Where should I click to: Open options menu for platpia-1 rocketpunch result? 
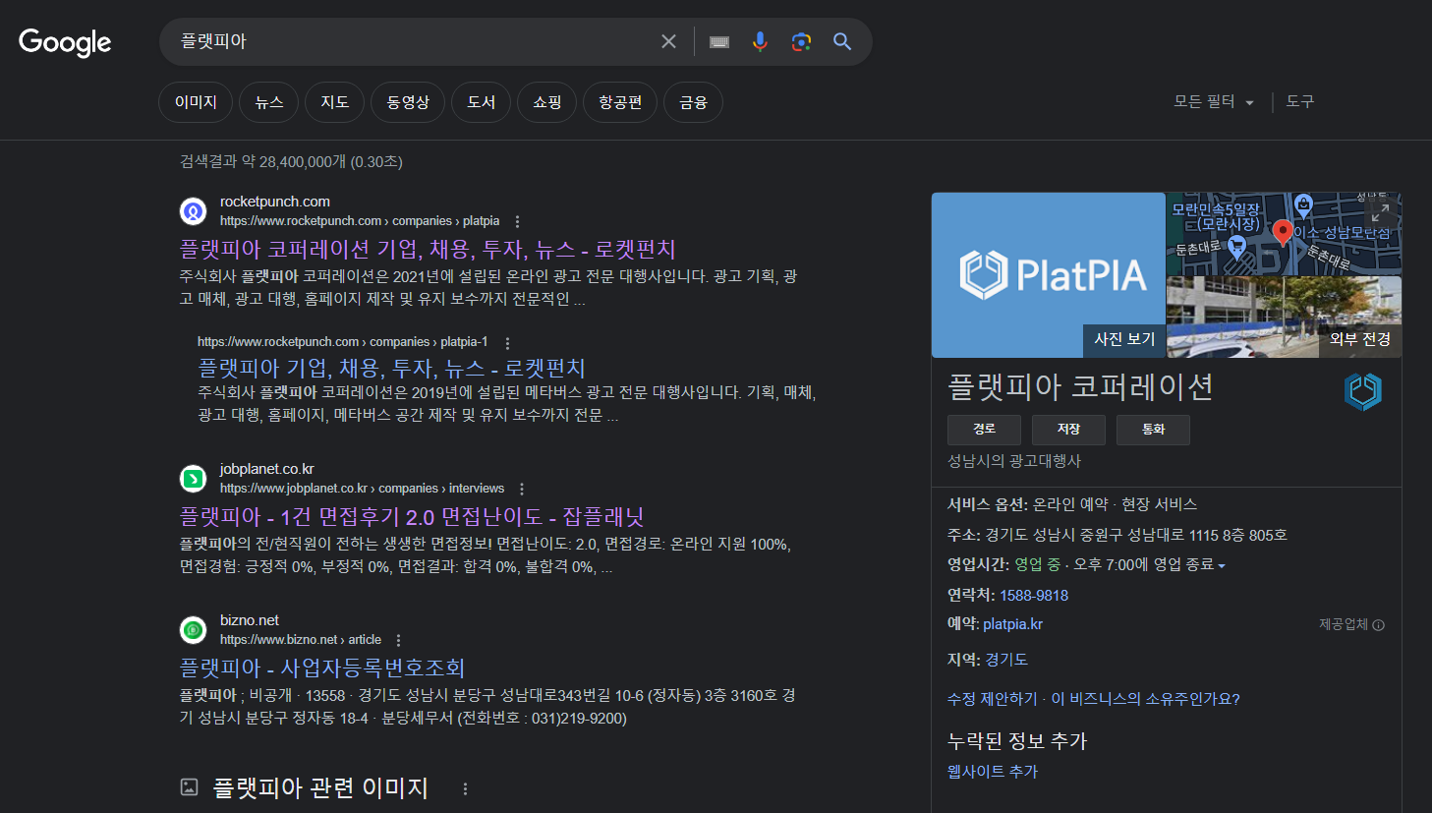tap(507, 342)
